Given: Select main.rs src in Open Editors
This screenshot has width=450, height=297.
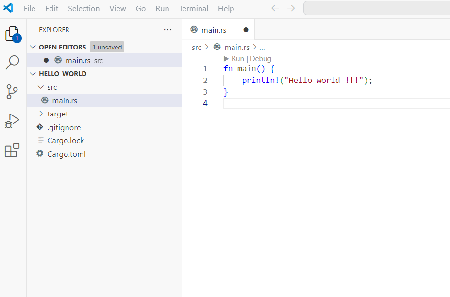Looking at the screenshot, I should [104, 60].
